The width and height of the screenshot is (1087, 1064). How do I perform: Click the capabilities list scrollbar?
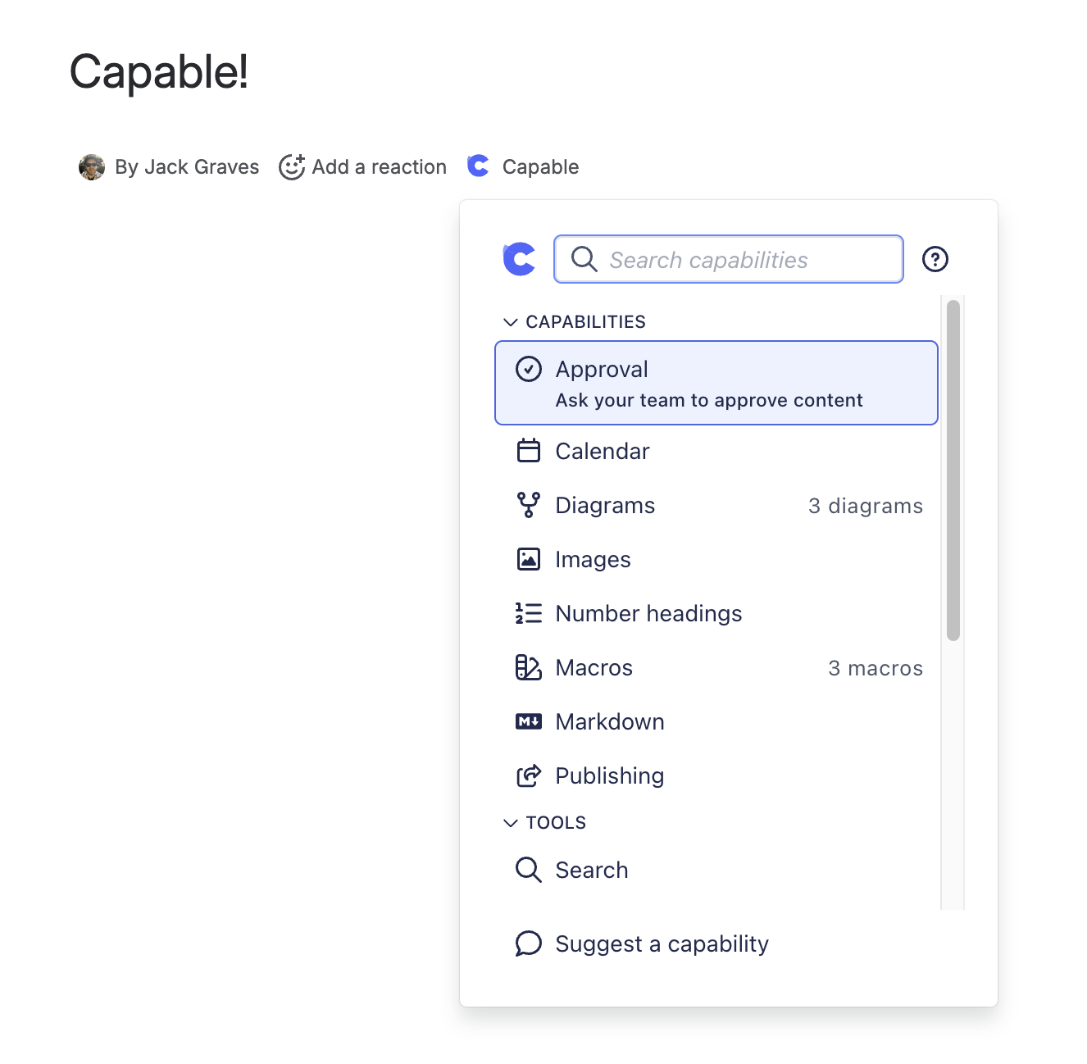(953, 471)
